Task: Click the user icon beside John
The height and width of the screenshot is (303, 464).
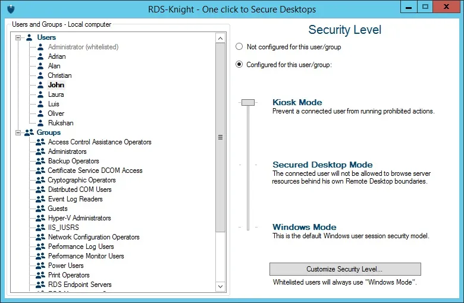Action: click(x=40, y=85)
